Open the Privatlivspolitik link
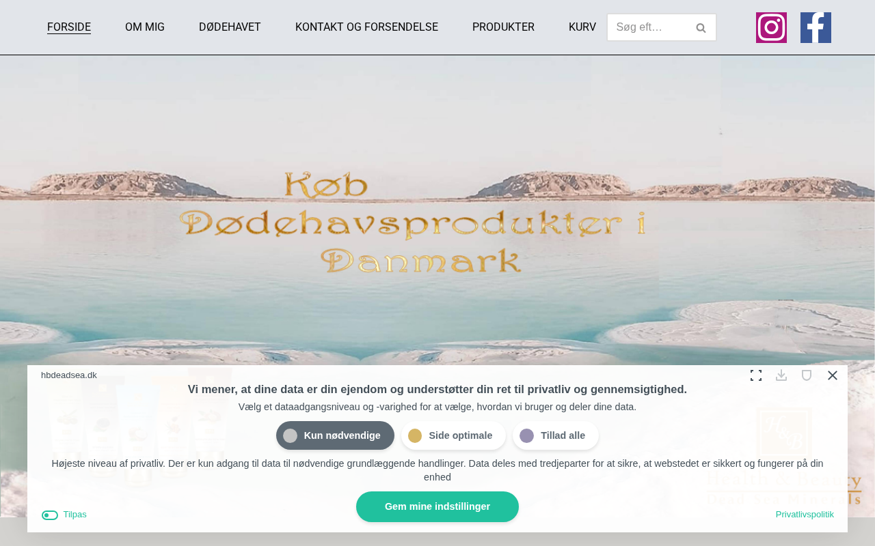The height and width of the screenshot is (546, 875). (x=805, y=515)
